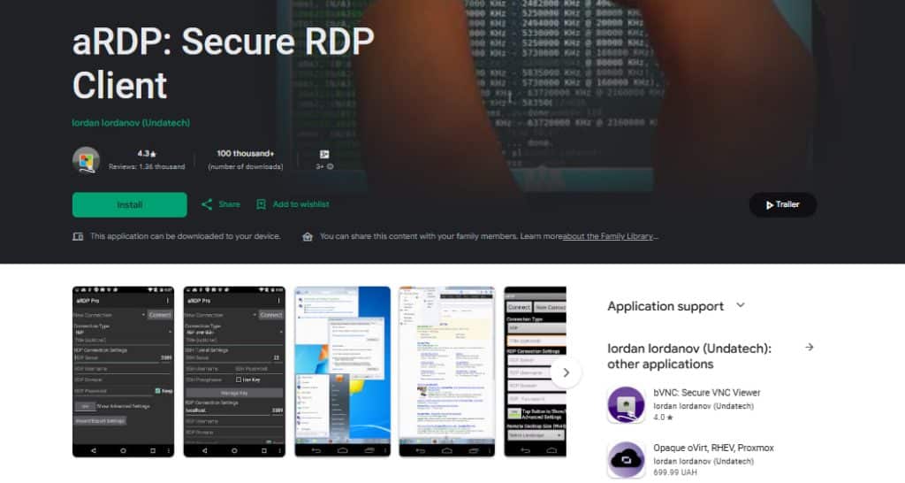Click the device availability icon
Screen dimensions: 905x483
click(x=78, y=237)
